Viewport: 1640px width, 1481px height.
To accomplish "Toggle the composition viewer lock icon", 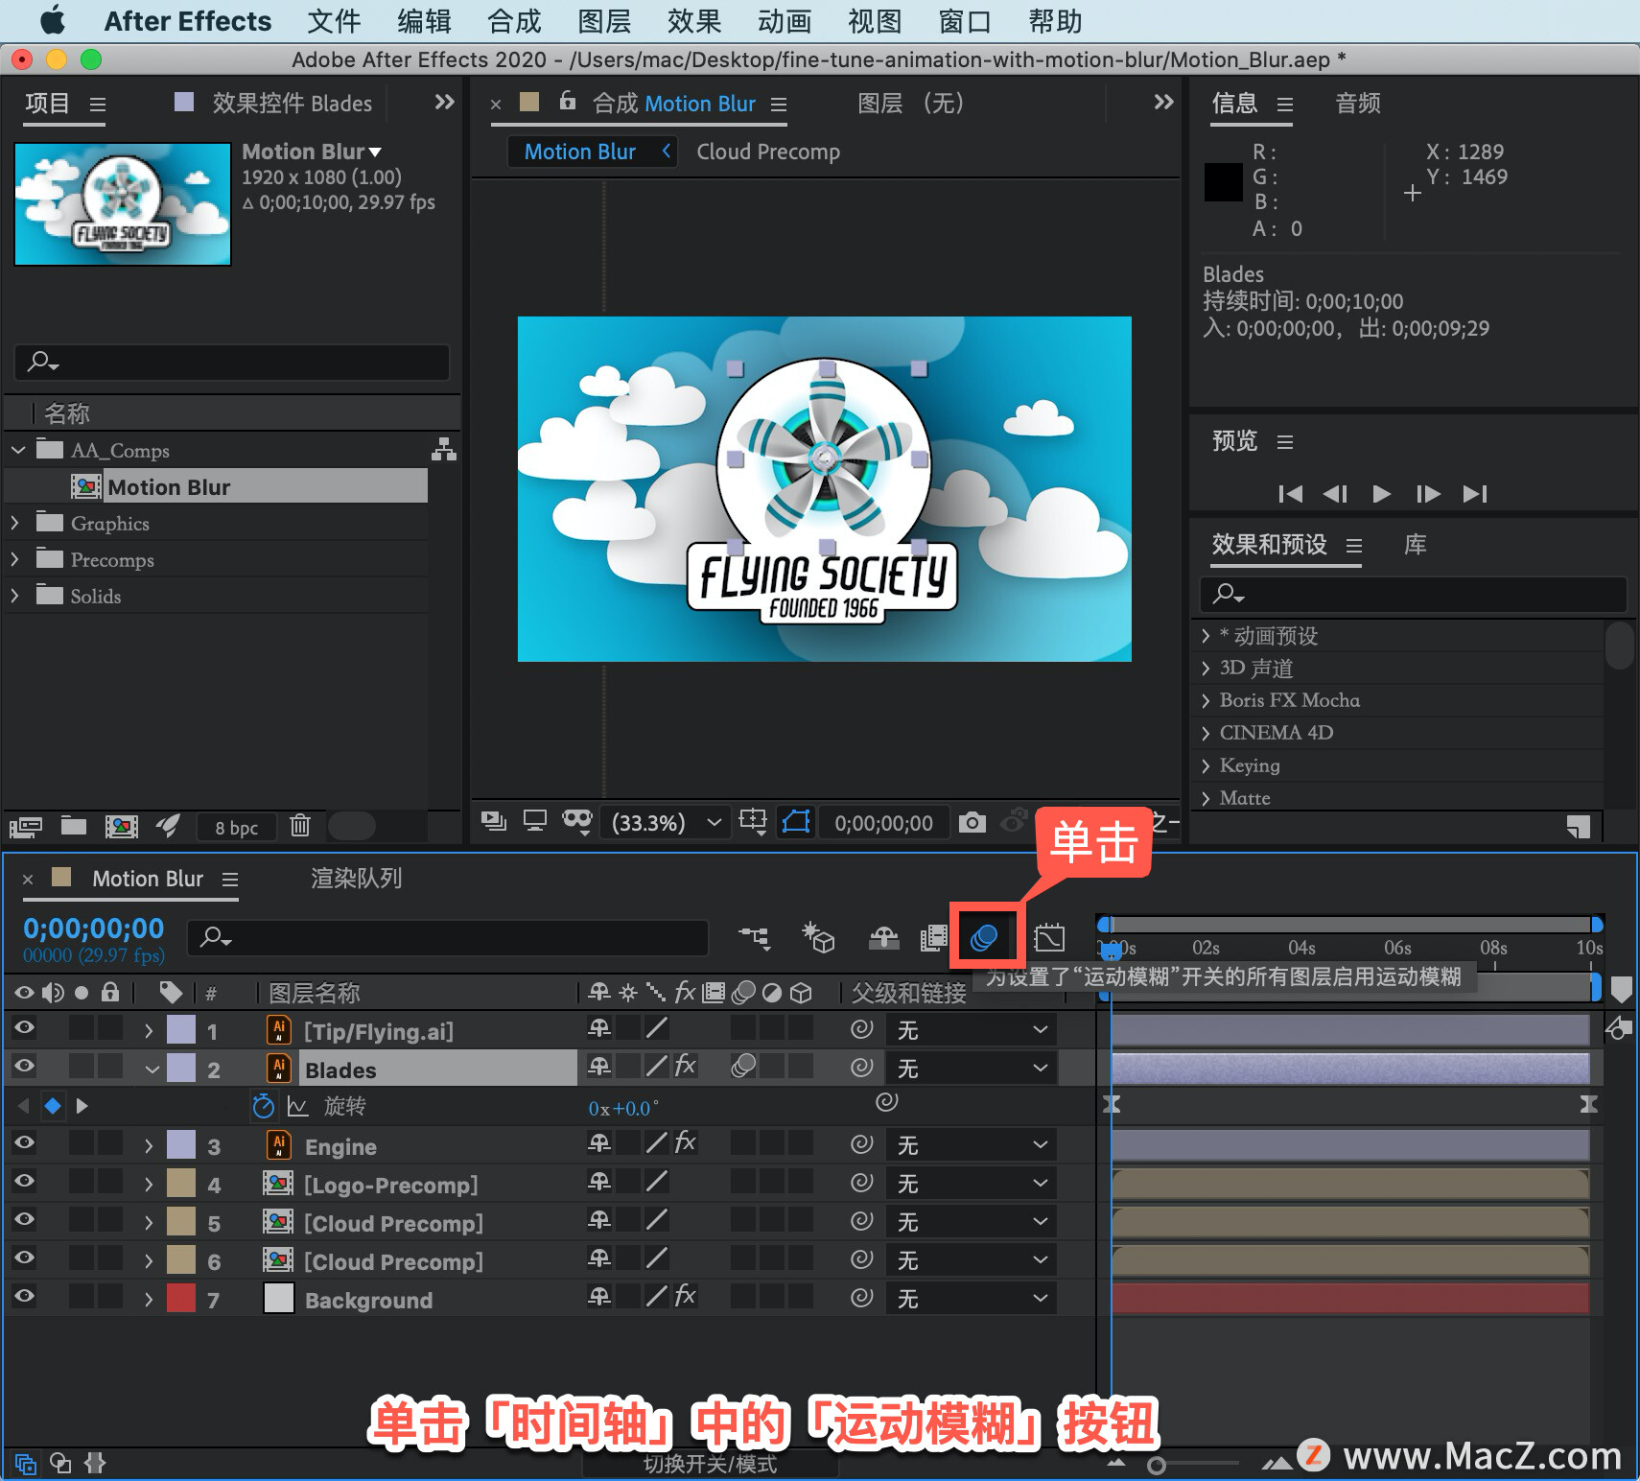I will (x=568, y=101).
